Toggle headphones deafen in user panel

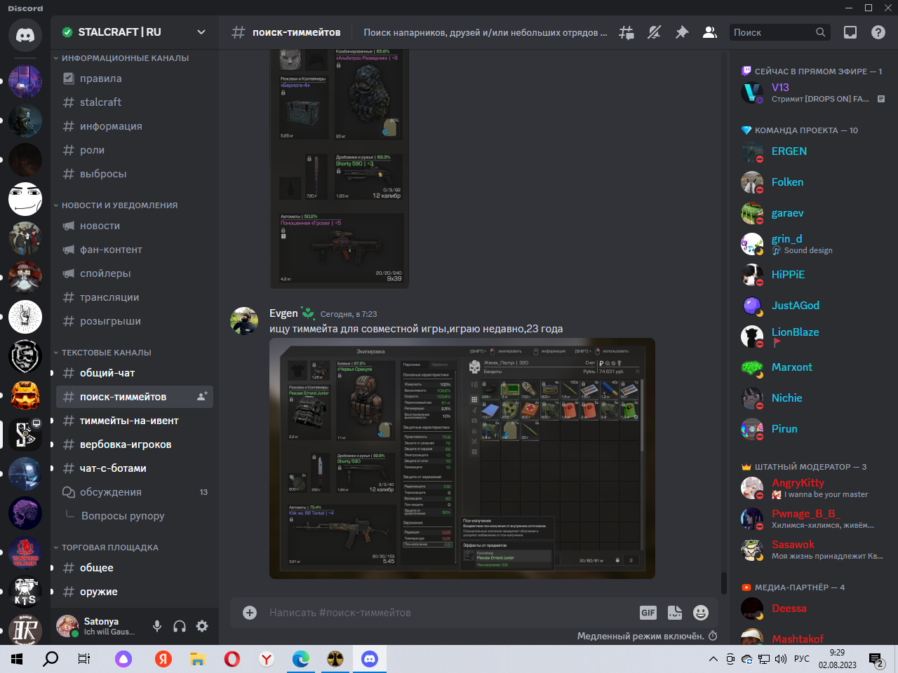180,626
